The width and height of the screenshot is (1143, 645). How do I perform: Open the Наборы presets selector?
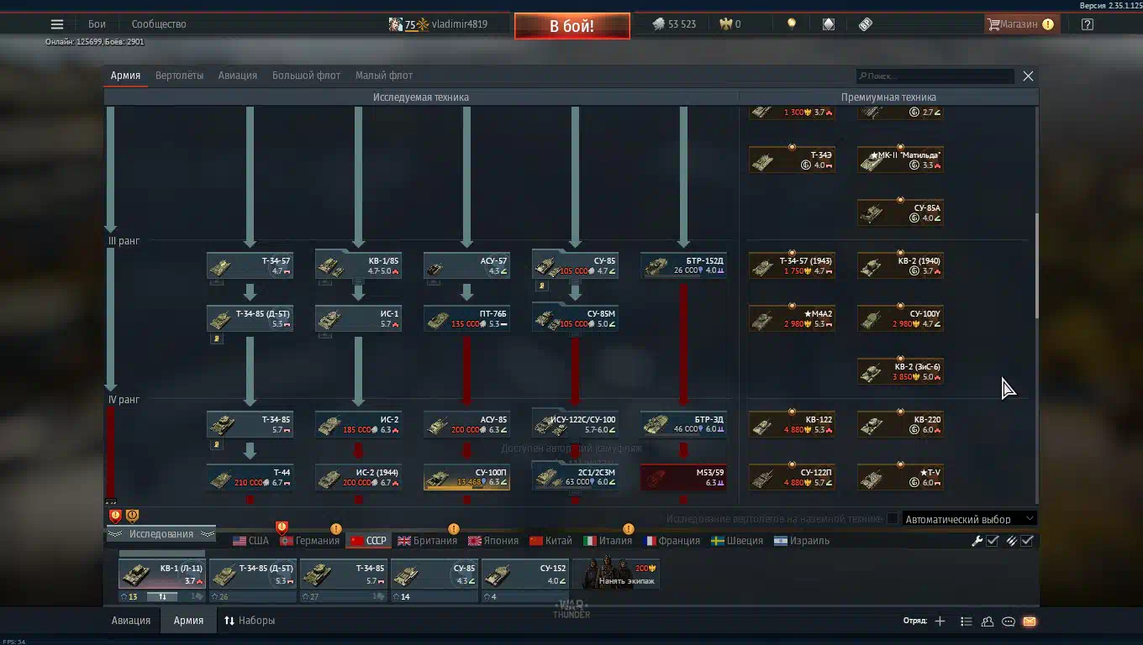(250, 621)
